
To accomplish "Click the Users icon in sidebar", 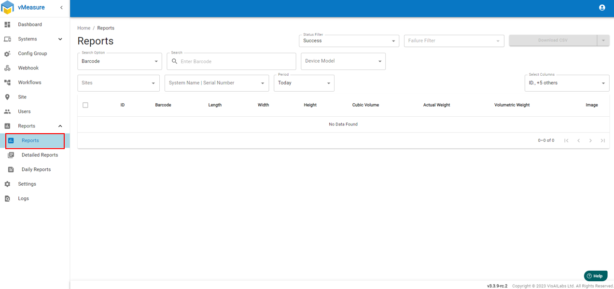I will pos(7,111).
